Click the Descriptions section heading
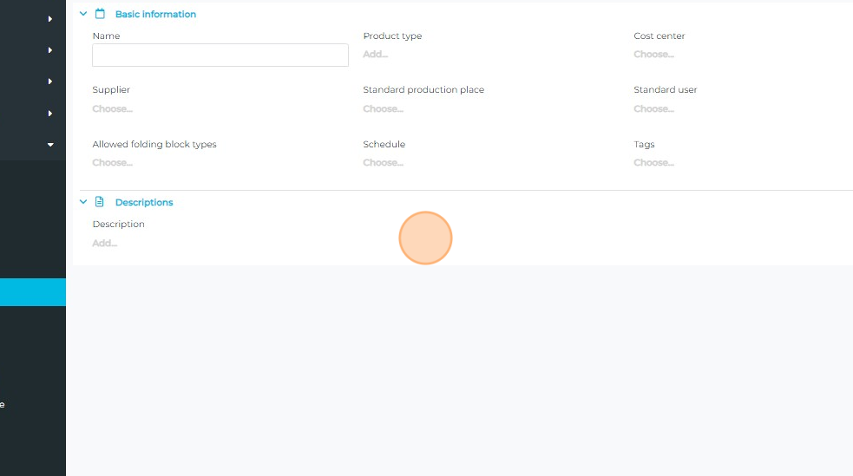Image resolution: width=853 pixels, height=476 pixels. pyautogui.click(x=144, y=202)
